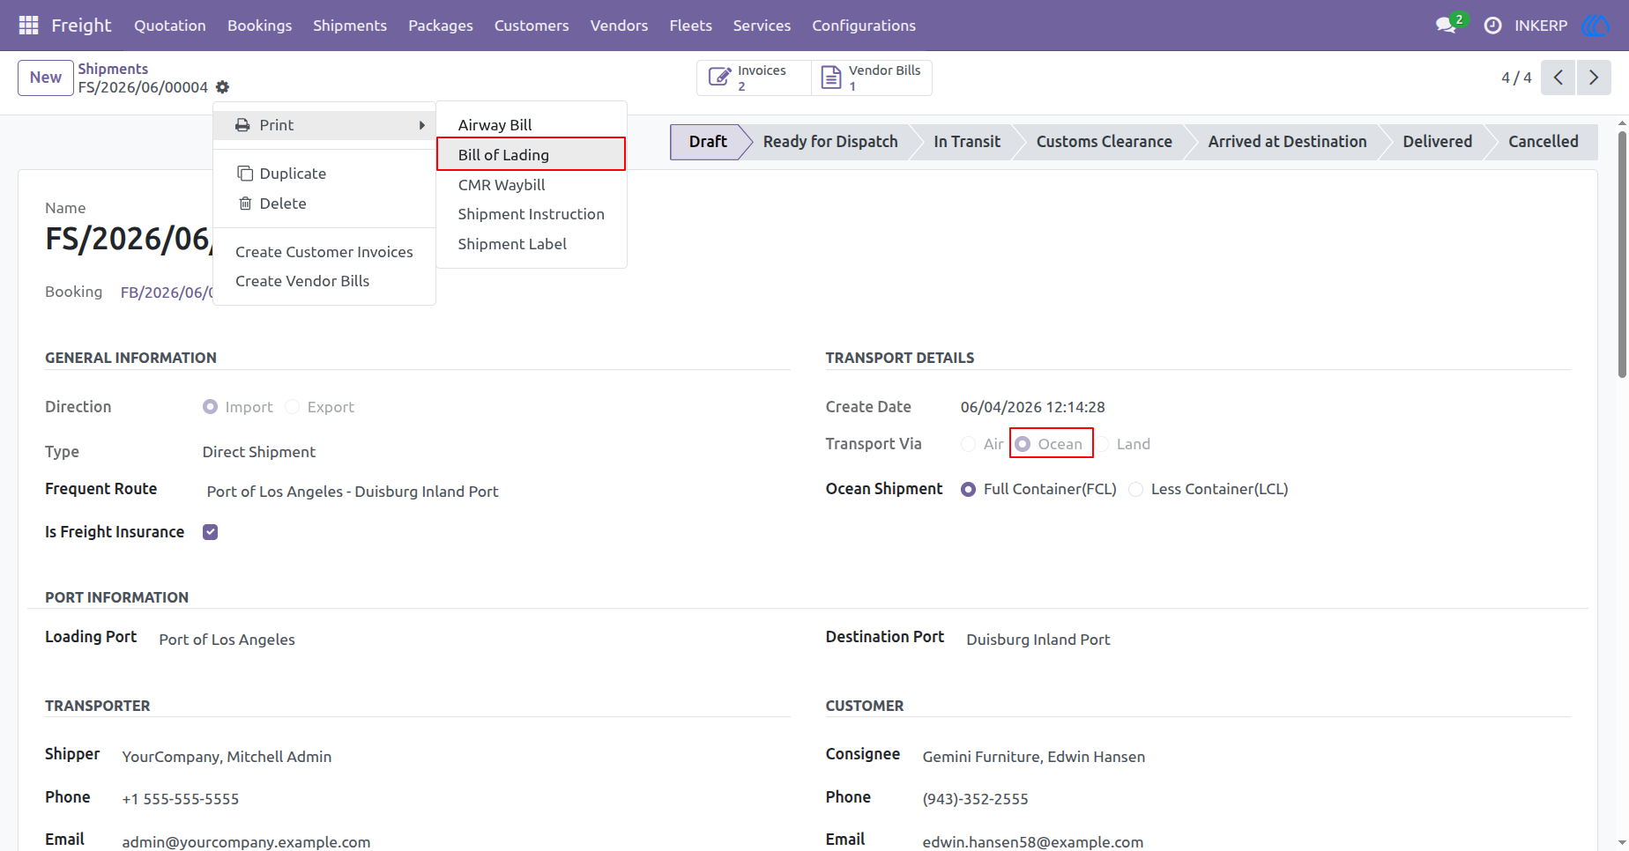Open the Configurations menu
Image resolution: width=1629 pixels, height=851 pixels.
[x=864, y=26]
